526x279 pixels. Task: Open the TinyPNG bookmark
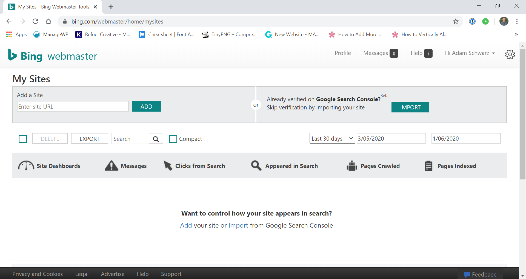[229, 34]
